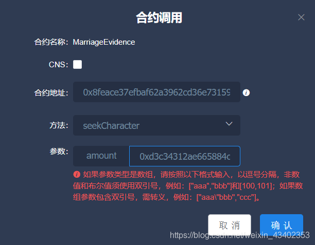Screen dimensions: 315x245
Task: Click the CNS label text
Action: coord(59,65)
